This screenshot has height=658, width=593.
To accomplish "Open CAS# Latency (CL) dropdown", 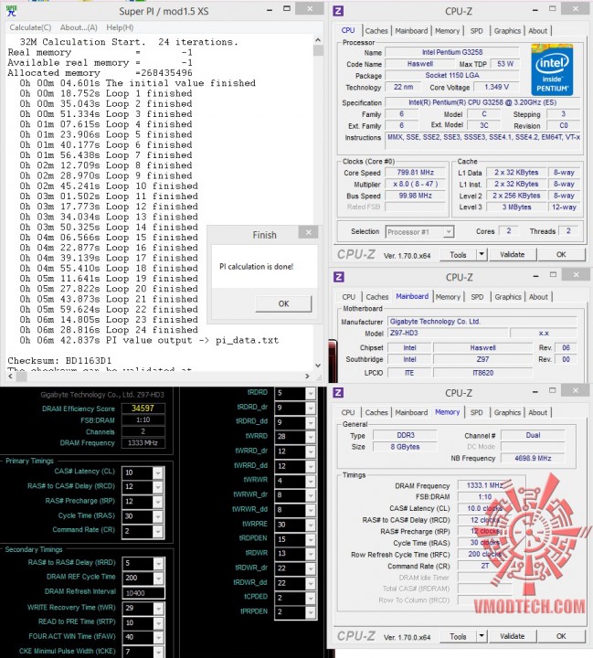I will (x=158, y=473).
